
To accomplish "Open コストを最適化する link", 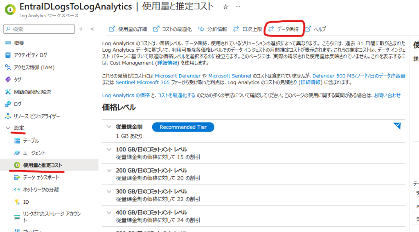I will (x=176, y=95).
